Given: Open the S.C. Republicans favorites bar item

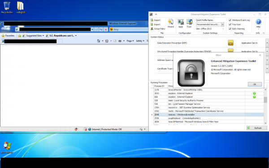Looking at the screenshot, I should pos(61,36).
